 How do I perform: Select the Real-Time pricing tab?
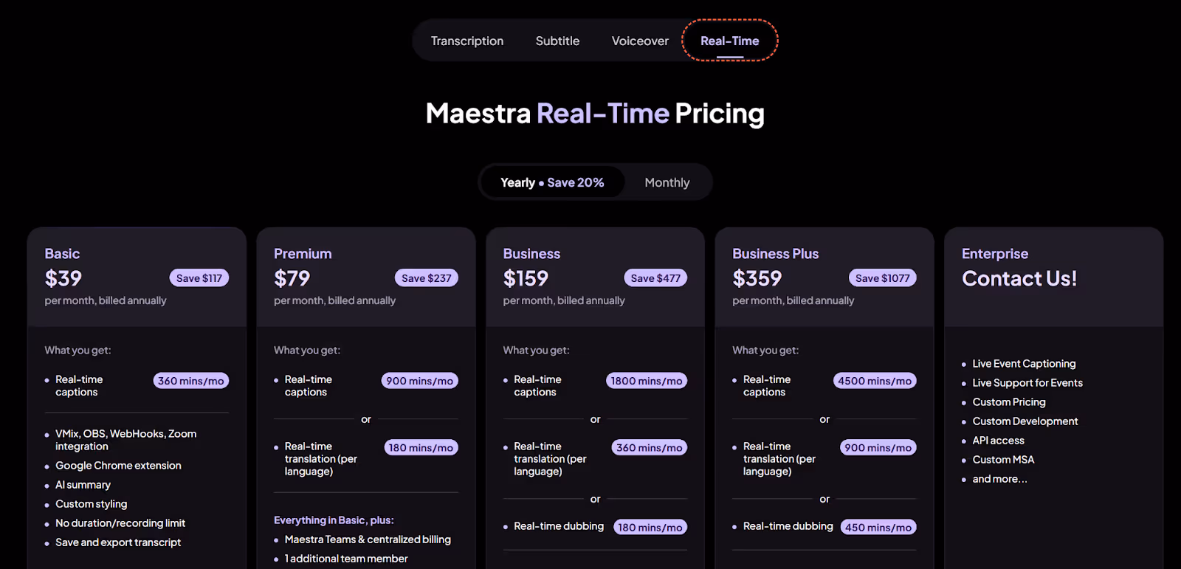(729, 41)
